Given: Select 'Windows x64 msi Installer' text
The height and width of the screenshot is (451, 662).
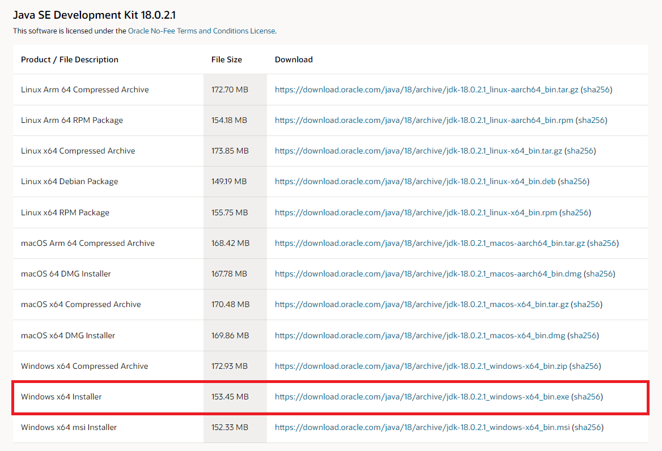Looking at the screenshot, I should click(x=69, y=427).
